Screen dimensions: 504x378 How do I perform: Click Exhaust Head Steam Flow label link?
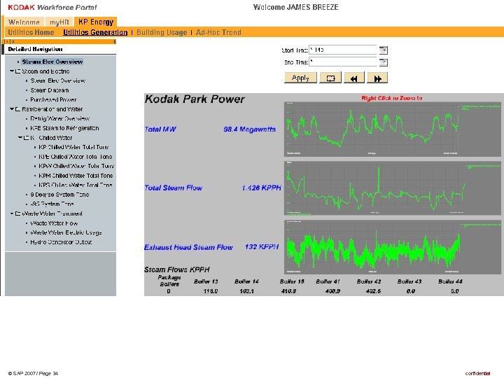pyautogui.click(x=188, y=247)
